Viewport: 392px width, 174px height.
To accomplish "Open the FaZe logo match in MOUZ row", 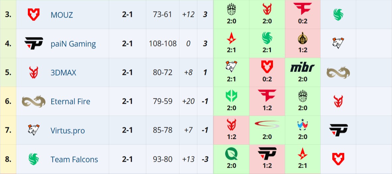I will (x=302, y=9).
